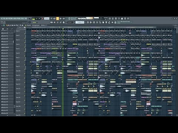178x133 pixels.
Task: Open the browser tree icon
Action: coord(100,22)
